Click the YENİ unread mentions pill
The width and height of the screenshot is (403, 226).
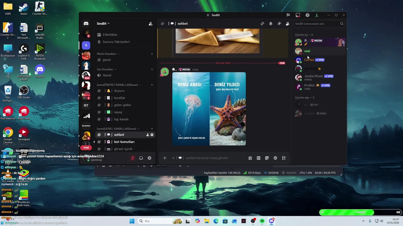(x=86, y=148)
